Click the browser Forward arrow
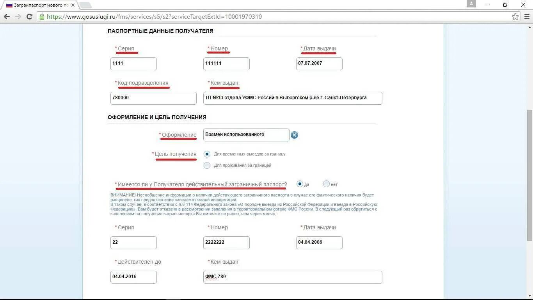The image size is (533, 300). click(18, 16)
